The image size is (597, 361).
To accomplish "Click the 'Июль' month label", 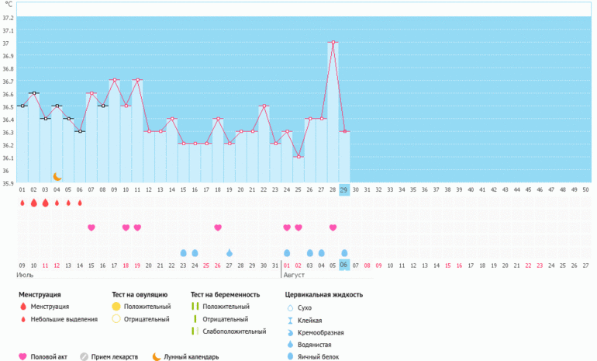I will coord(25,275).
